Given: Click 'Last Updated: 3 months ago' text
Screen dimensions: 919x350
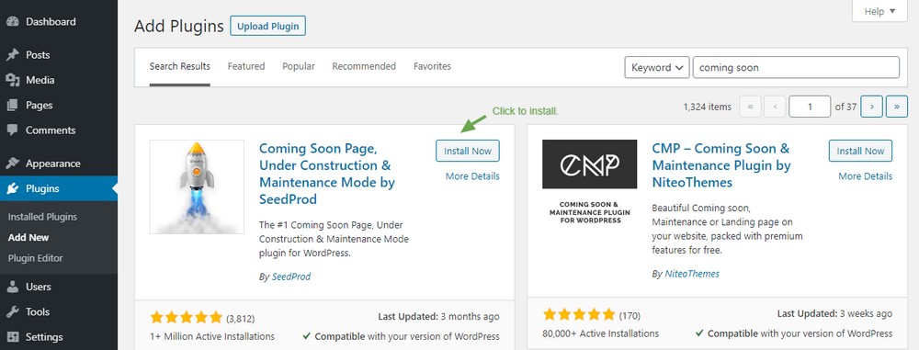Looking at the screenshot, I should pos(439,317).
